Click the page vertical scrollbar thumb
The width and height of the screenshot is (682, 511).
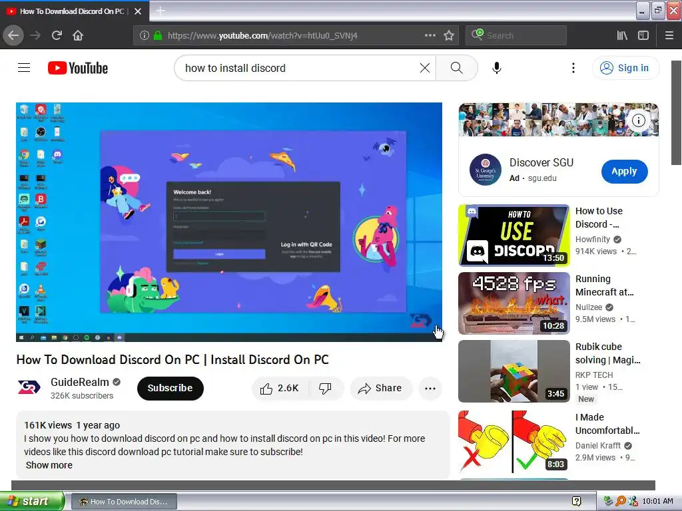[677, 112]
